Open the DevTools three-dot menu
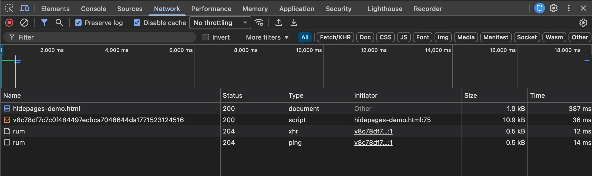The image size is (592, 176). click(x=569, y=8)
